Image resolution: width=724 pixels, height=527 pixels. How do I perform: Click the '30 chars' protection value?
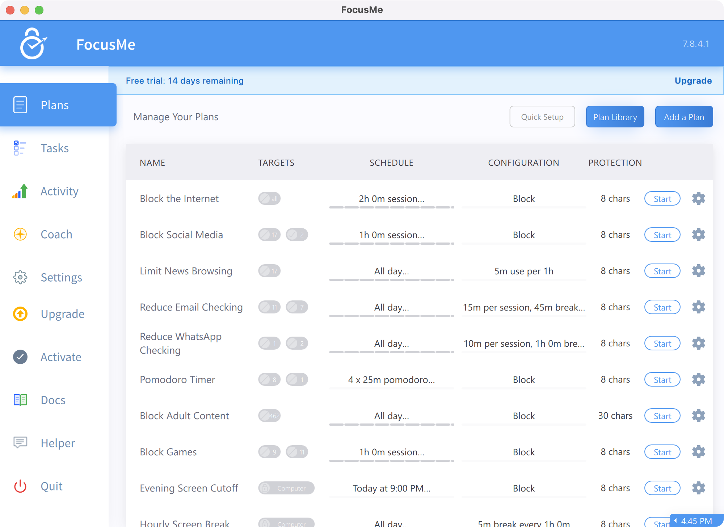pyautogui.click(x=615, y=416)
